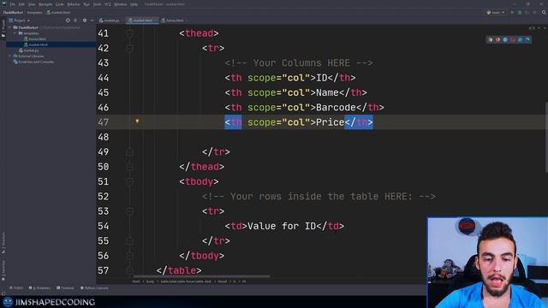Open the VCS menu

[108, 4]
